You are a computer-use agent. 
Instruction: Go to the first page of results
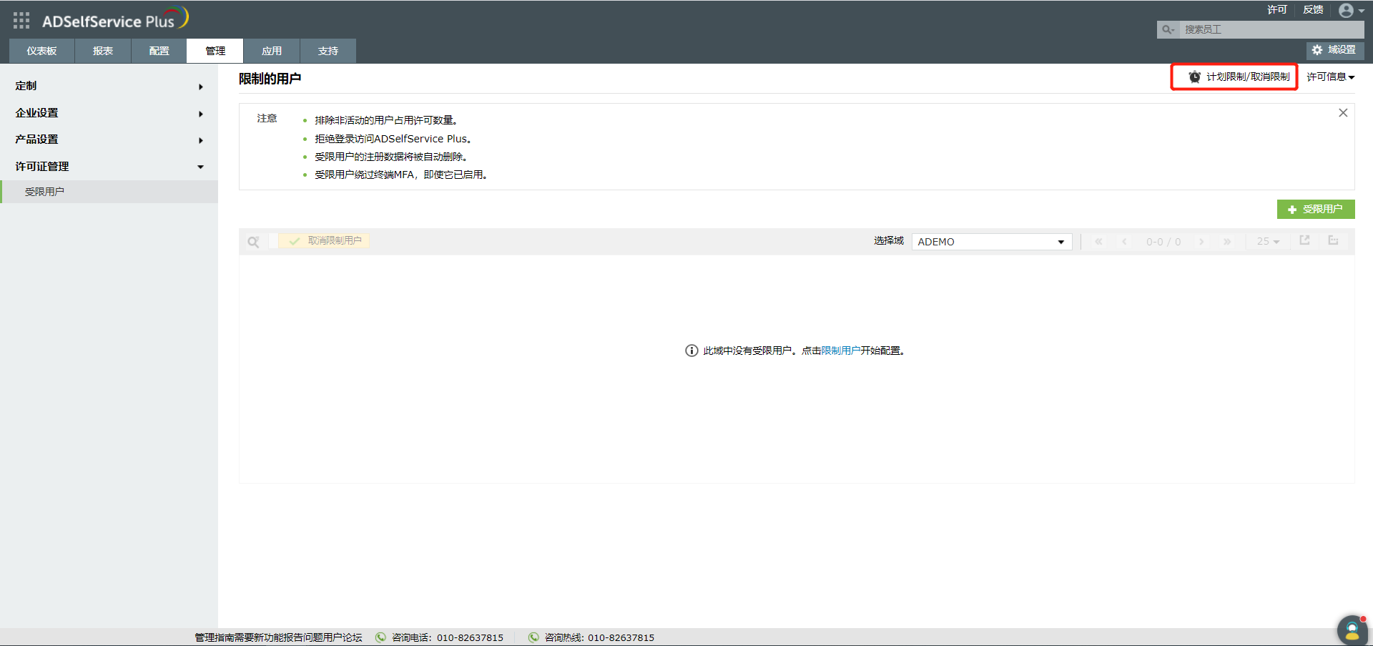point(1098,242)
